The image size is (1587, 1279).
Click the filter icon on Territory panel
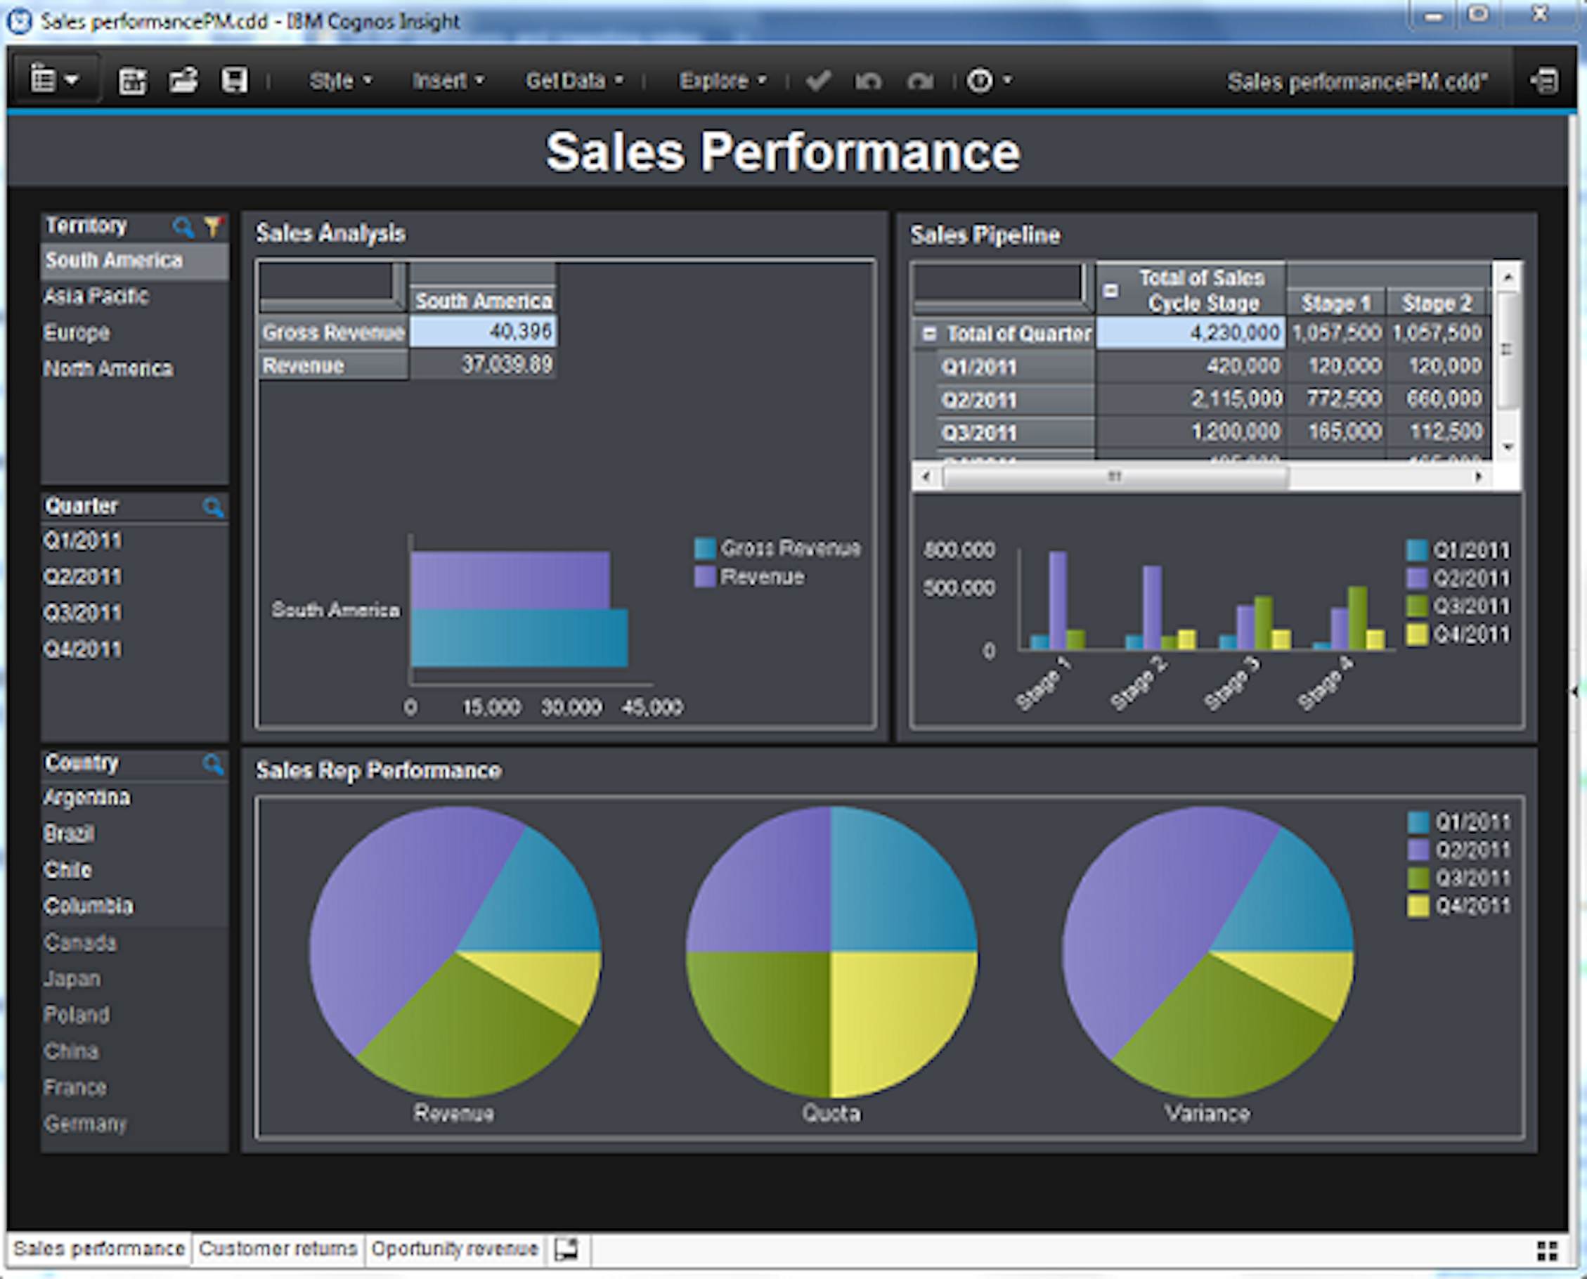tap(214, 226)
